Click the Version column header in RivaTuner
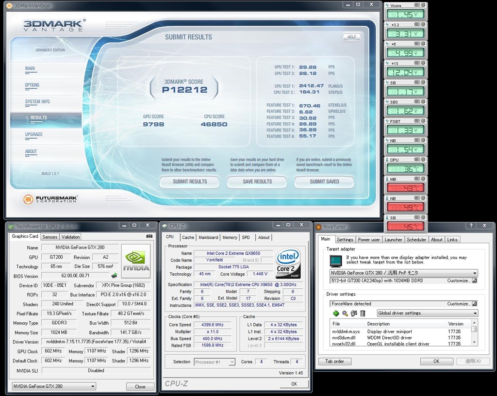This screenshot has width=497, height=396. coord(458,324)
